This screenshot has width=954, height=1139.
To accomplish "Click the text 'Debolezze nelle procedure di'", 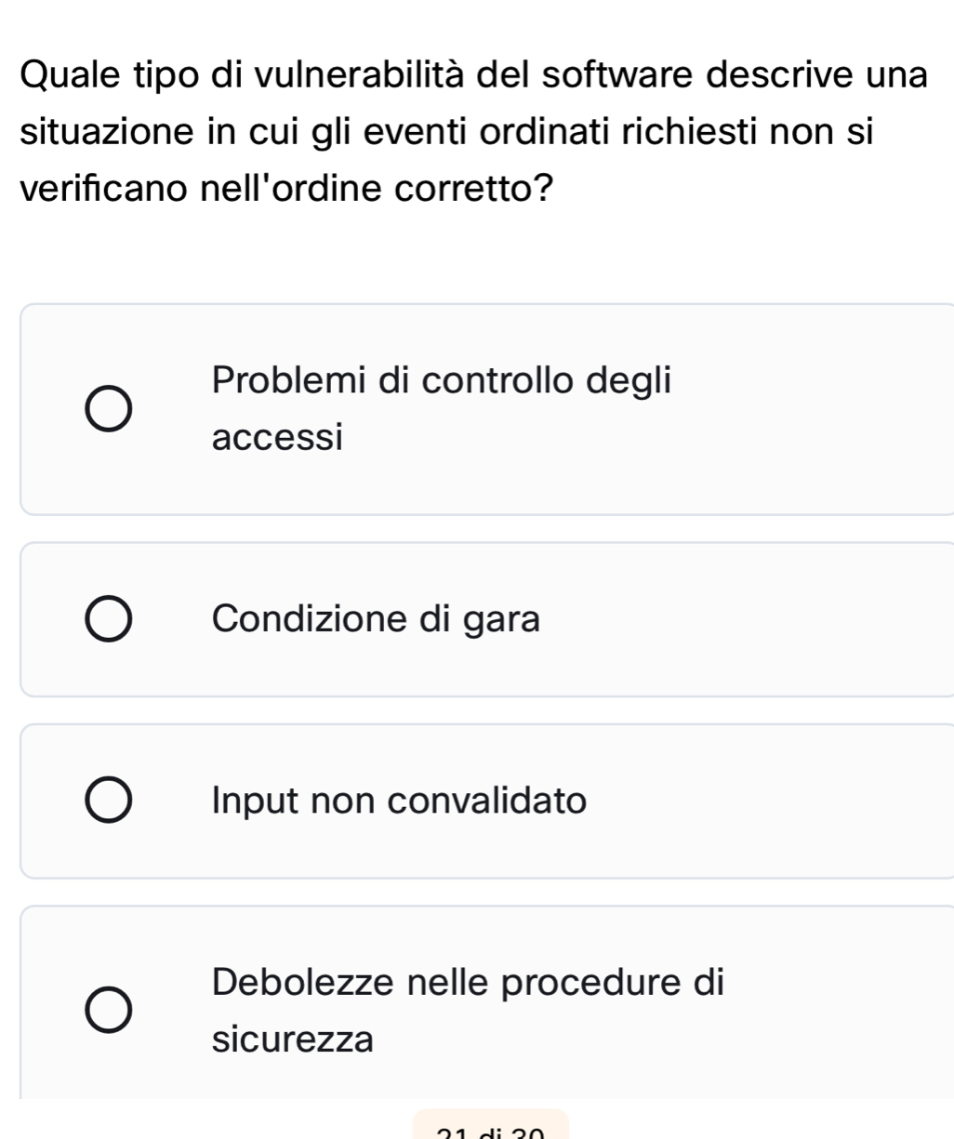I will pyautogui.click(x=468, y=982).
